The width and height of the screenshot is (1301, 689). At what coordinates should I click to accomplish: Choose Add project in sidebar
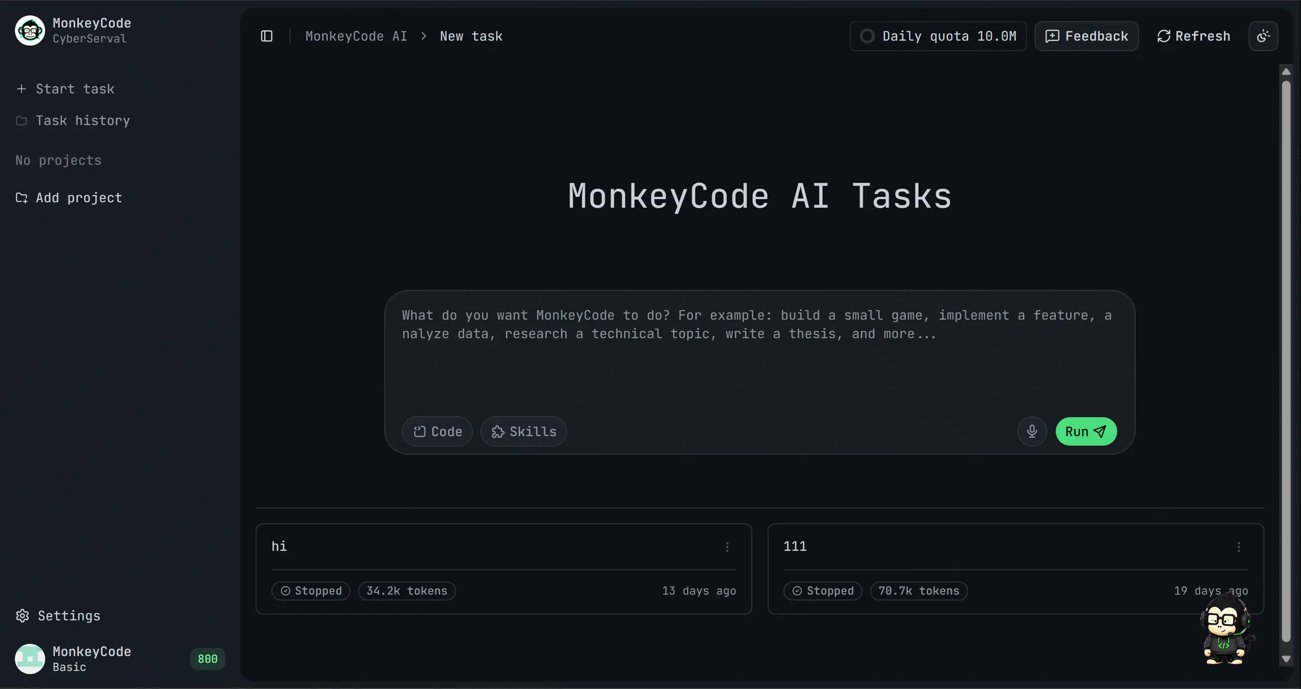(69, 197)
